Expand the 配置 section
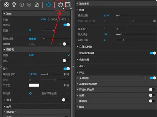This screenshot has height=117, width=157. 77,107
